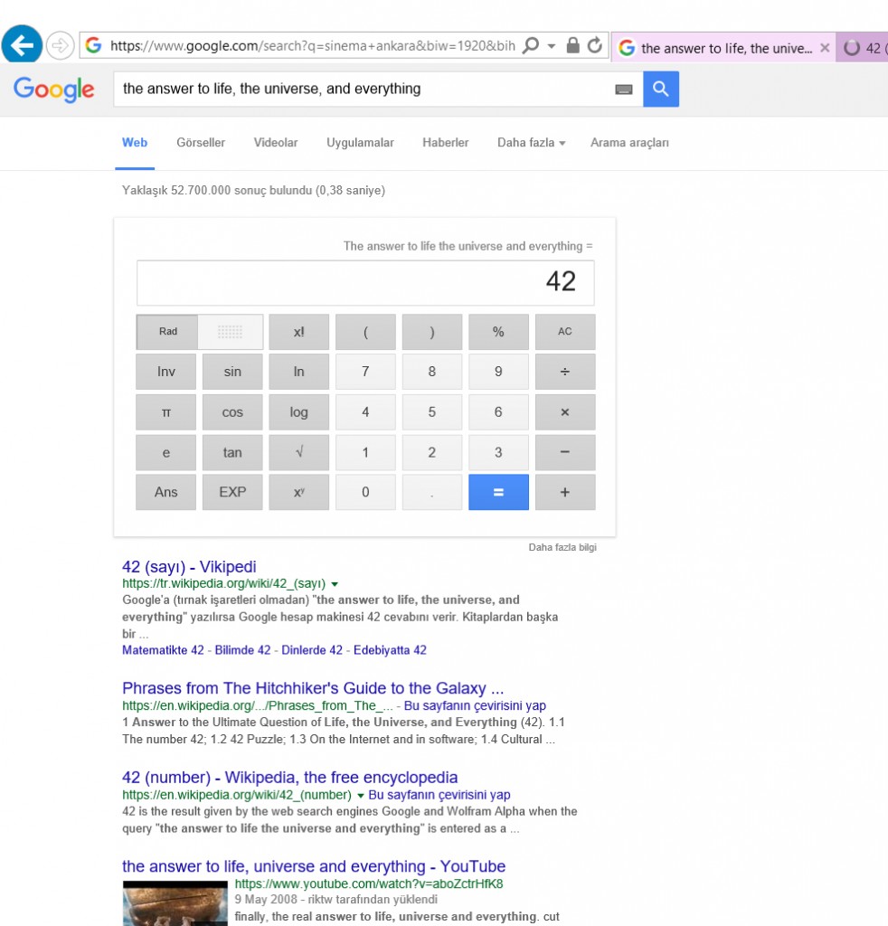The height and width of the screenshot is (926, 888).
Task: Click the tan calculator key
Action: click(x=232, y=452)
